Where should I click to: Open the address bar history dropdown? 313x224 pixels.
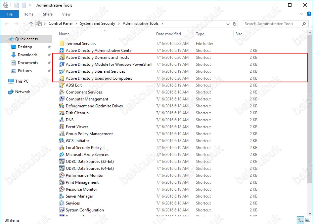228,24
